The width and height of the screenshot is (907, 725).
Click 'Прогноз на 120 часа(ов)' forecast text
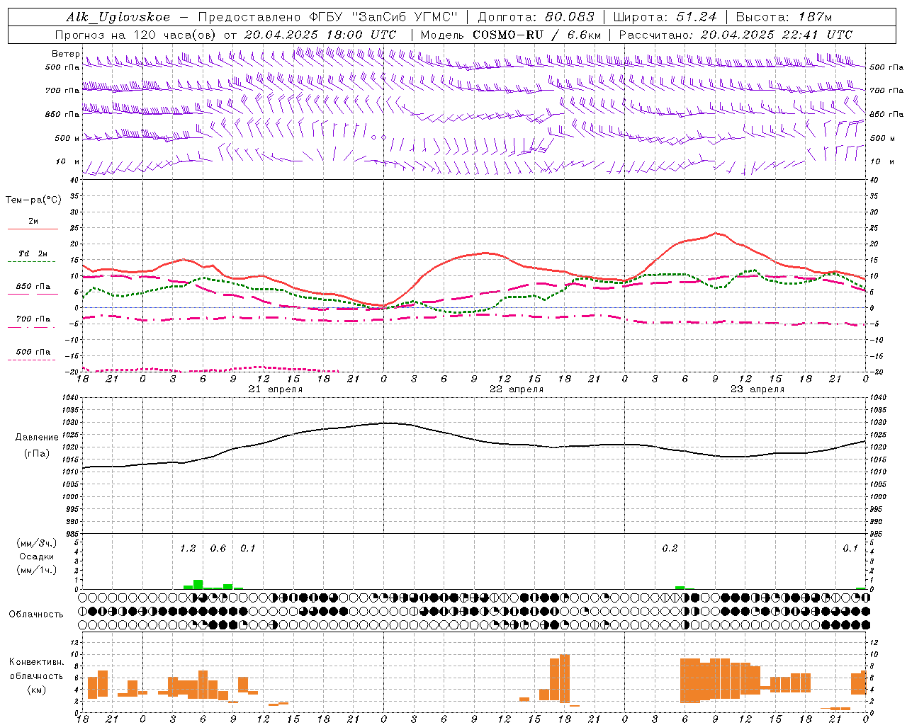point(135,35)
